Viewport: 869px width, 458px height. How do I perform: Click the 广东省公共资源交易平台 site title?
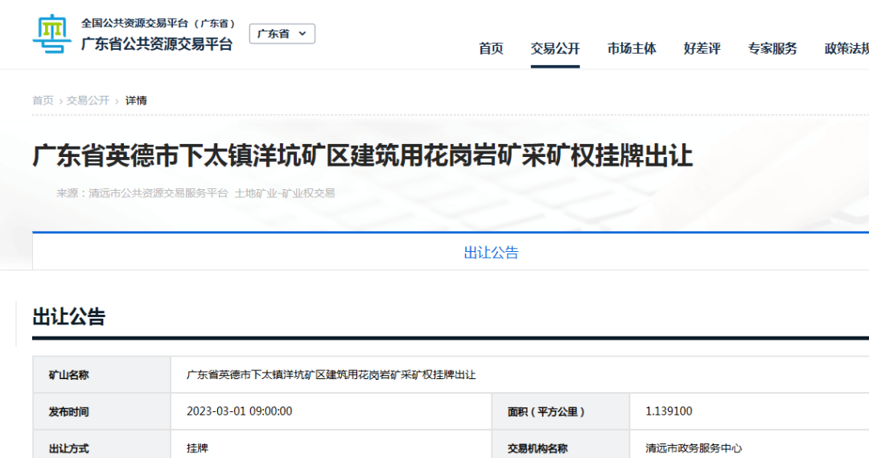[x=157, y=44]
